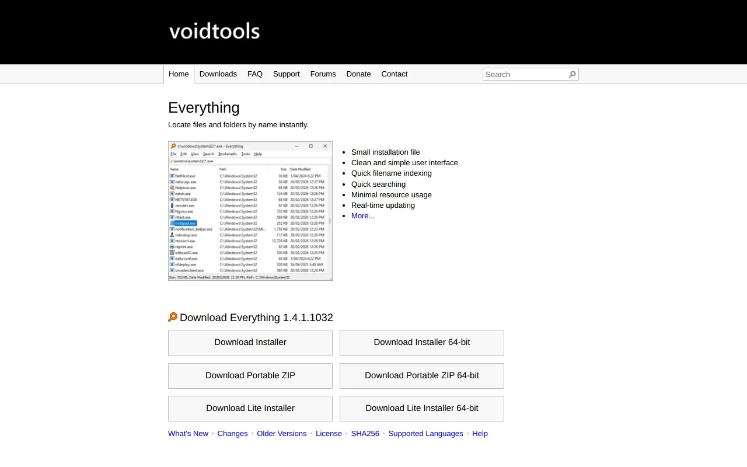747x467 pixels.
Task: Go to the FAQ page
Action: 255,74
